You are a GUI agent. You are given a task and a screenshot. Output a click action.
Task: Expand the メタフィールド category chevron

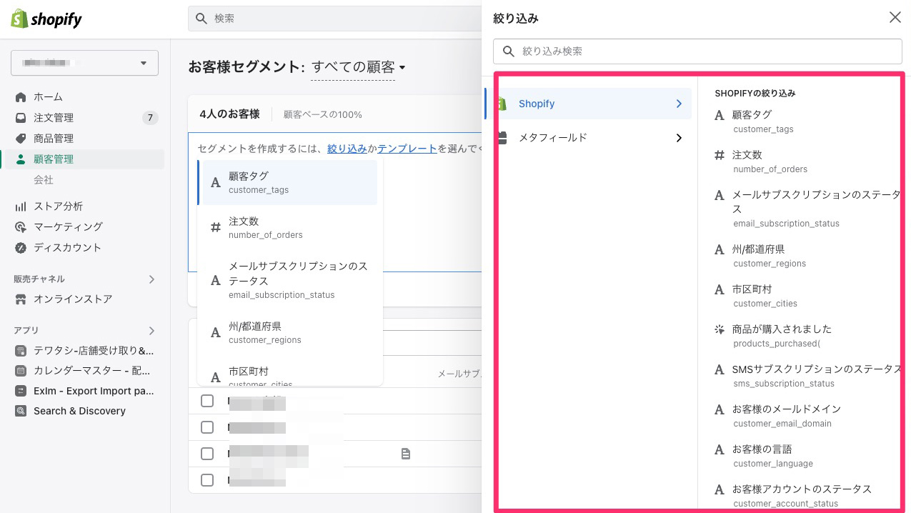(x=679, y=138)
